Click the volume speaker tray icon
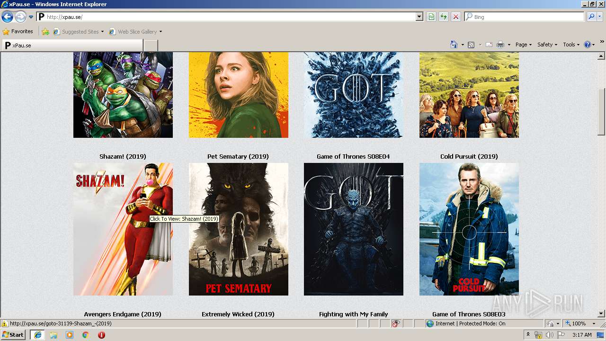The image size is (606, 341). (549, 335)
